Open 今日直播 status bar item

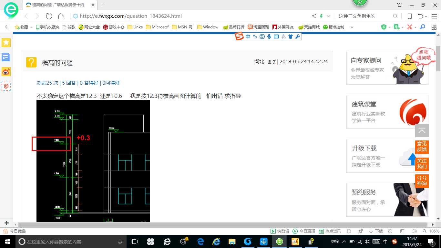coord(304,231)
